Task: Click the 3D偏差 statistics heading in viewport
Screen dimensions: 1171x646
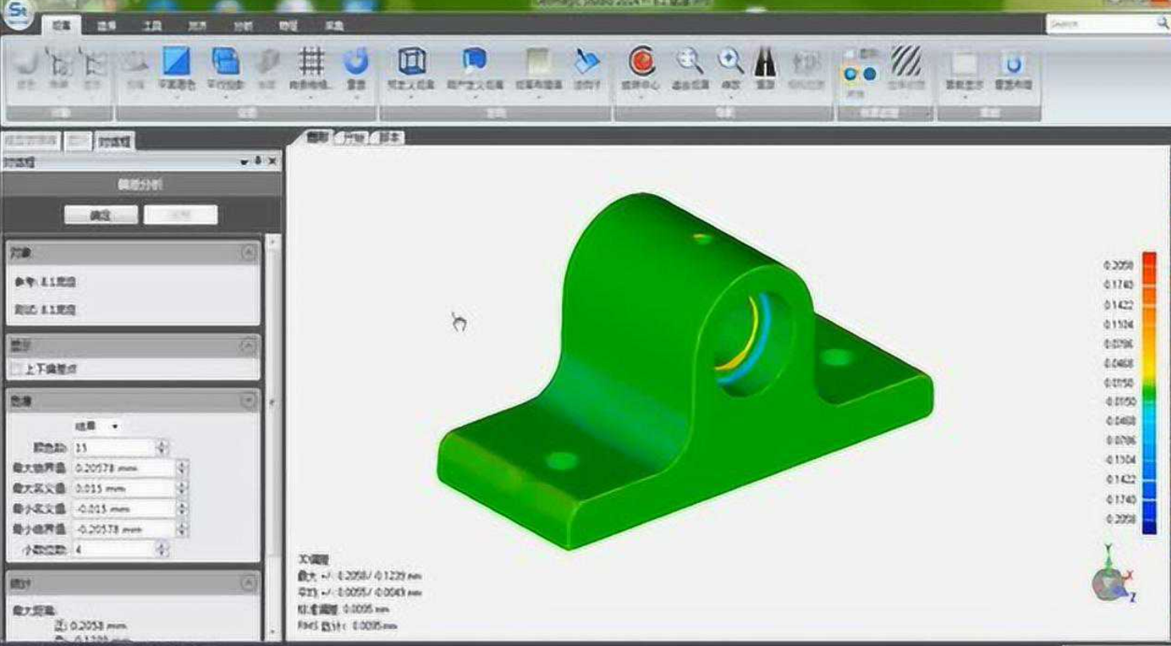Action: tap(313, 560)
